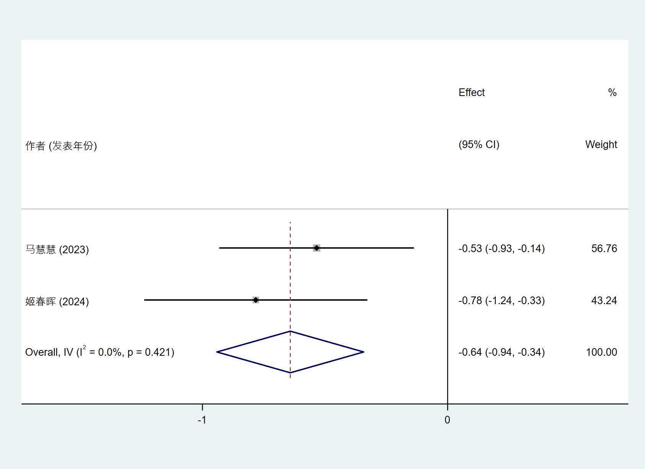Image resolution: width=645 pixels, height=469 pixels.
Task: Select the 姬春晖 (2024) study label
Action: [57, 301]
